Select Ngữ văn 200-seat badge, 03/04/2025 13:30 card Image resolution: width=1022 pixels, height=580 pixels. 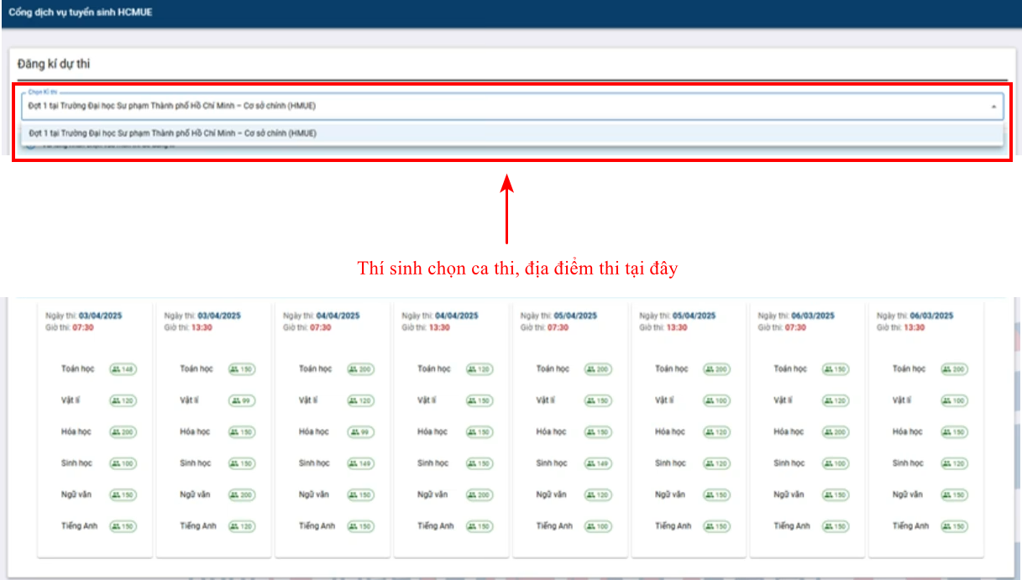click(x=242, y=495)
